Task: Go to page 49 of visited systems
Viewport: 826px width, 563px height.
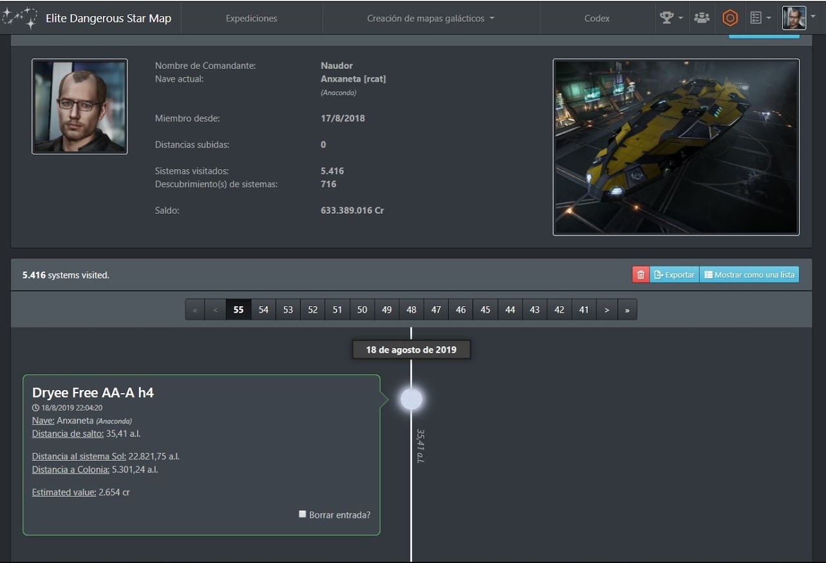Action: [x=387, y=309]
